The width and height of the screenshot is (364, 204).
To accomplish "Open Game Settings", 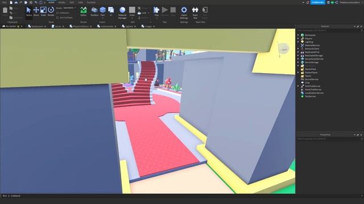I will 184,12.
